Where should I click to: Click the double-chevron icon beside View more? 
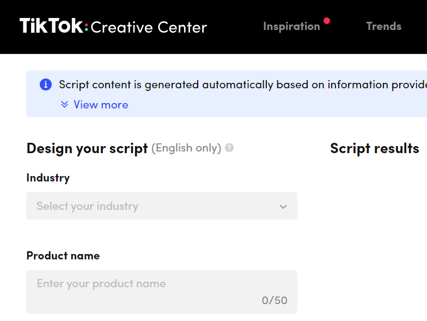click(x=64, y=105)
